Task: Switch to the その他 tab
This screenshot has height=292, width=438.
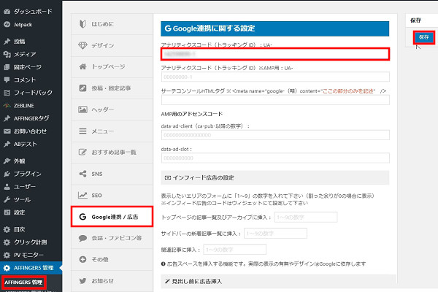Action: (112, 259)
